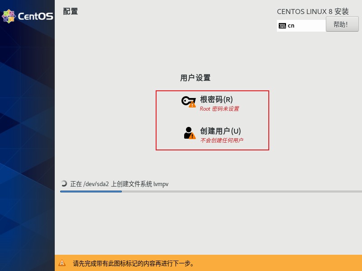
Task: Click the '不会创建任何用户' warning text
Action: (x=222, y=140)
